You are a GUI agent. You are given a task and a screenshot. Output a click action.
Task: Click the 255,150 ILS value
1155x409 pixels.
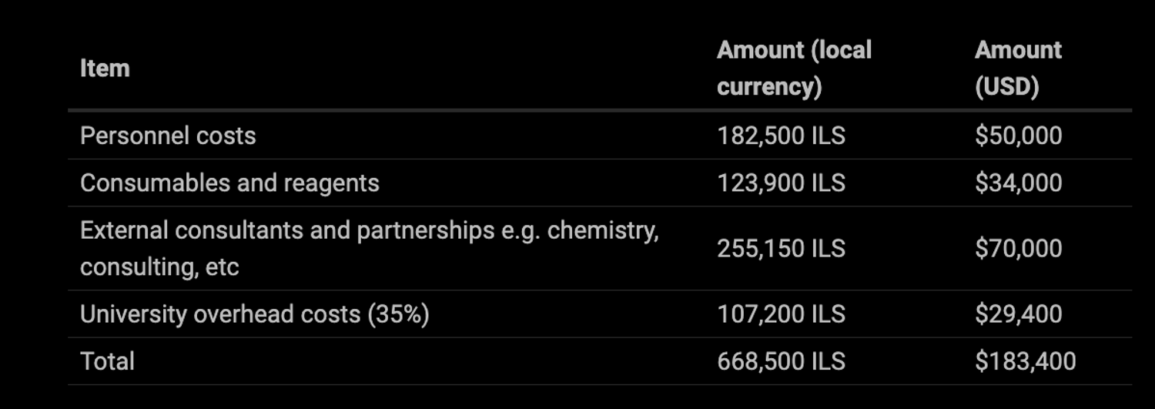[x=781, y=248]
